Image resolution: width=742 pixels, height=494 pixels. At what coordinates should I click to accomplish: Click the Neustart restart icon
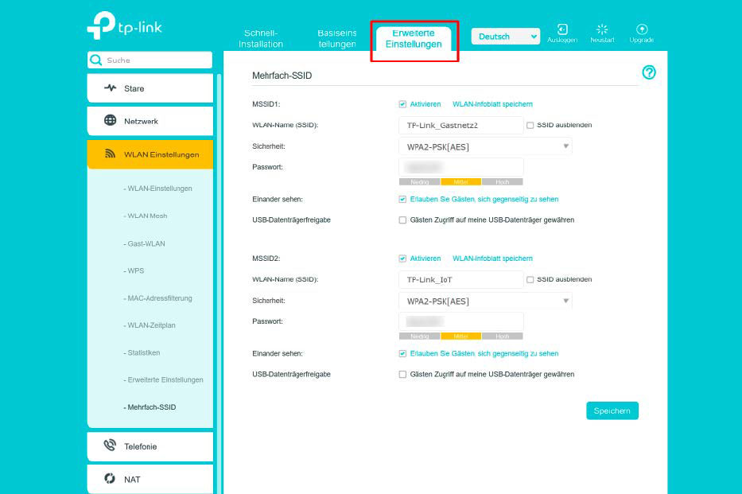602,29
